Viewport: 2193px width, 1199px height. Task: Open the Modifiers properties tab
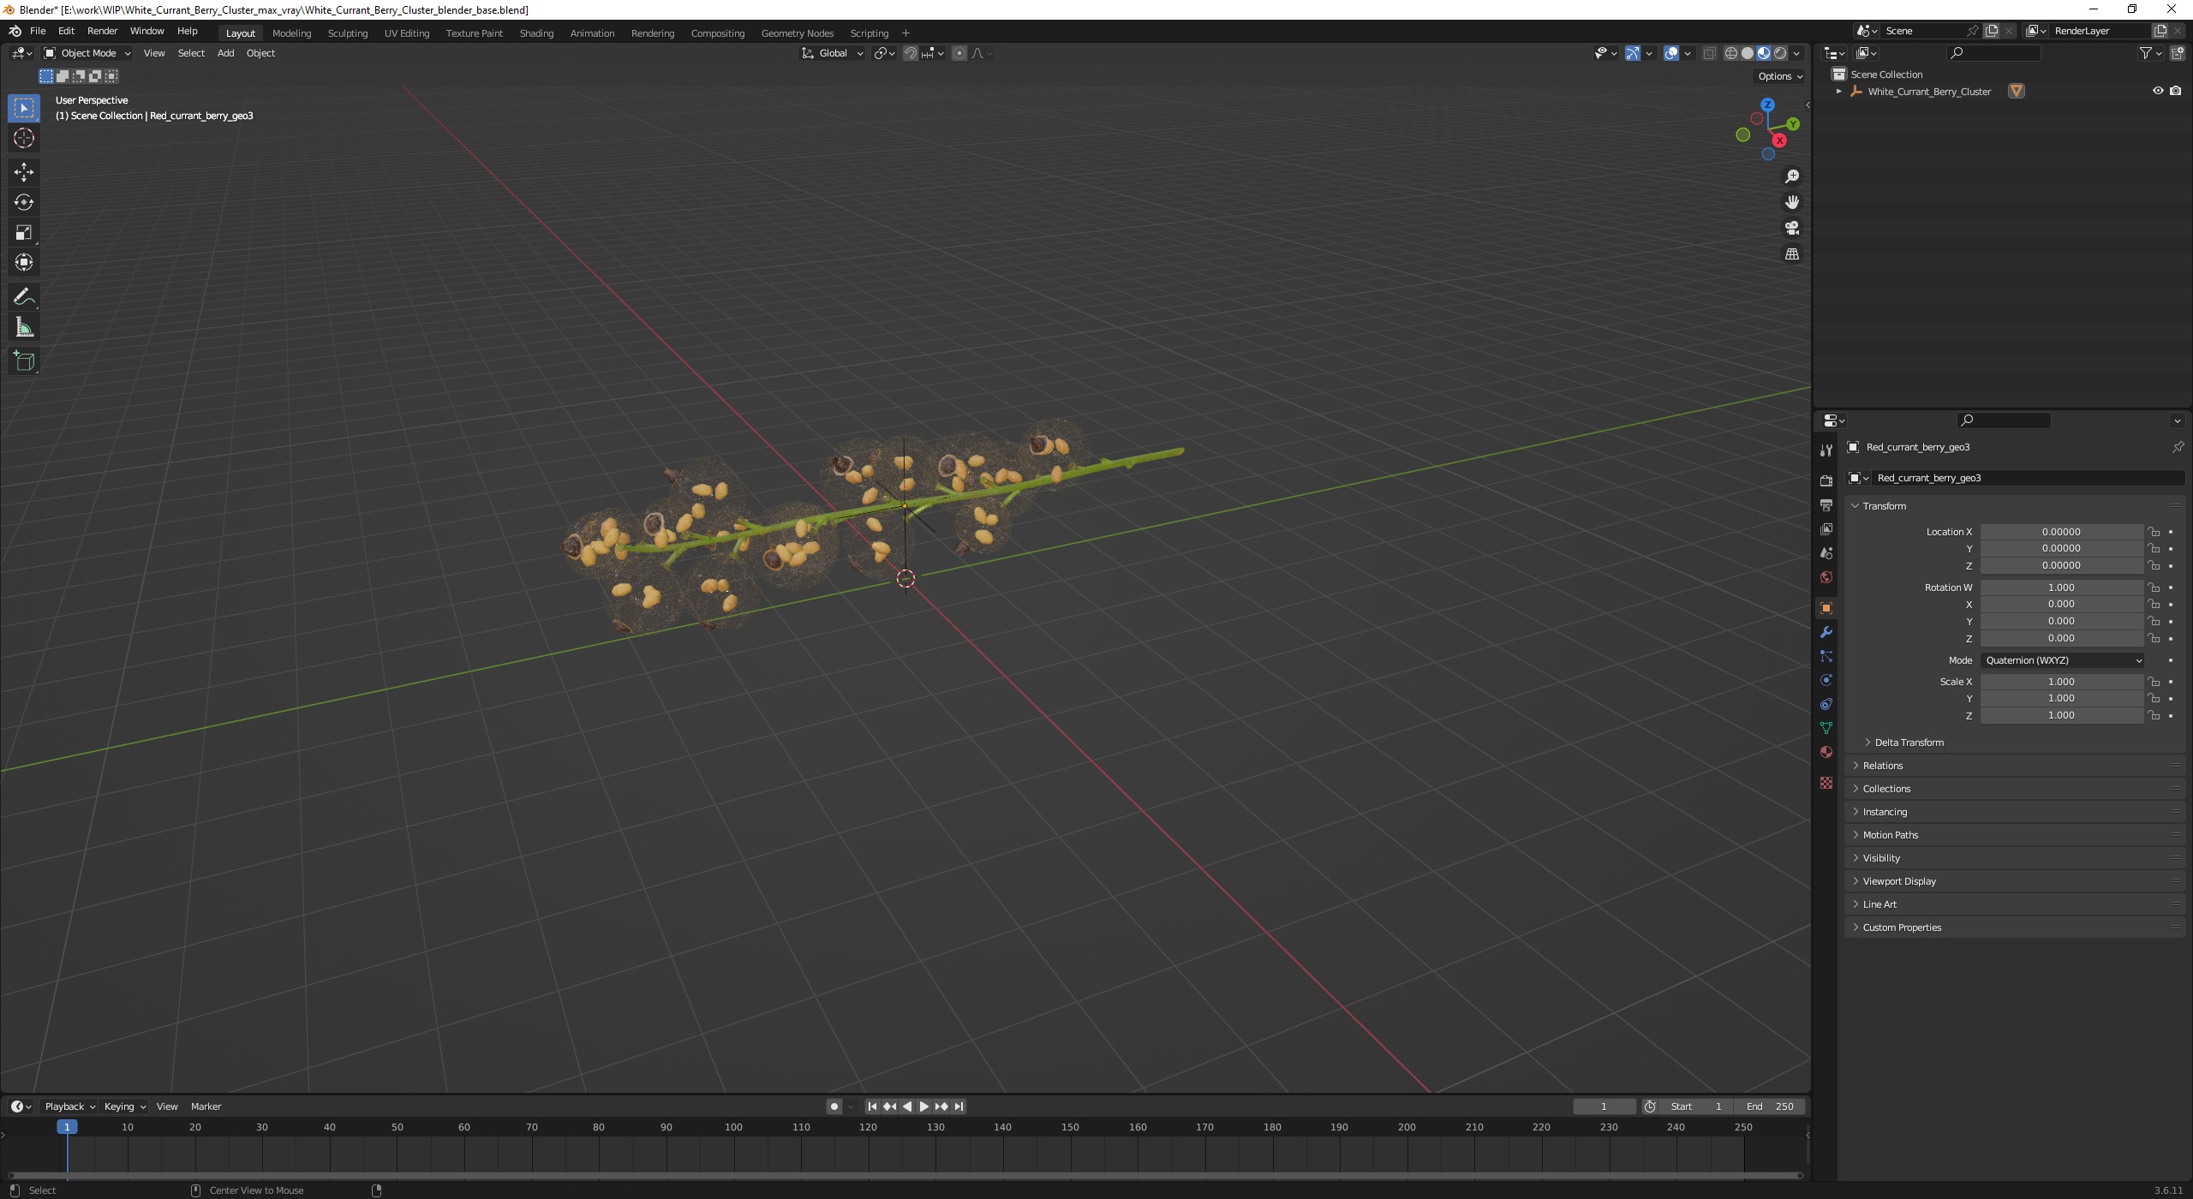(1826, 632)
